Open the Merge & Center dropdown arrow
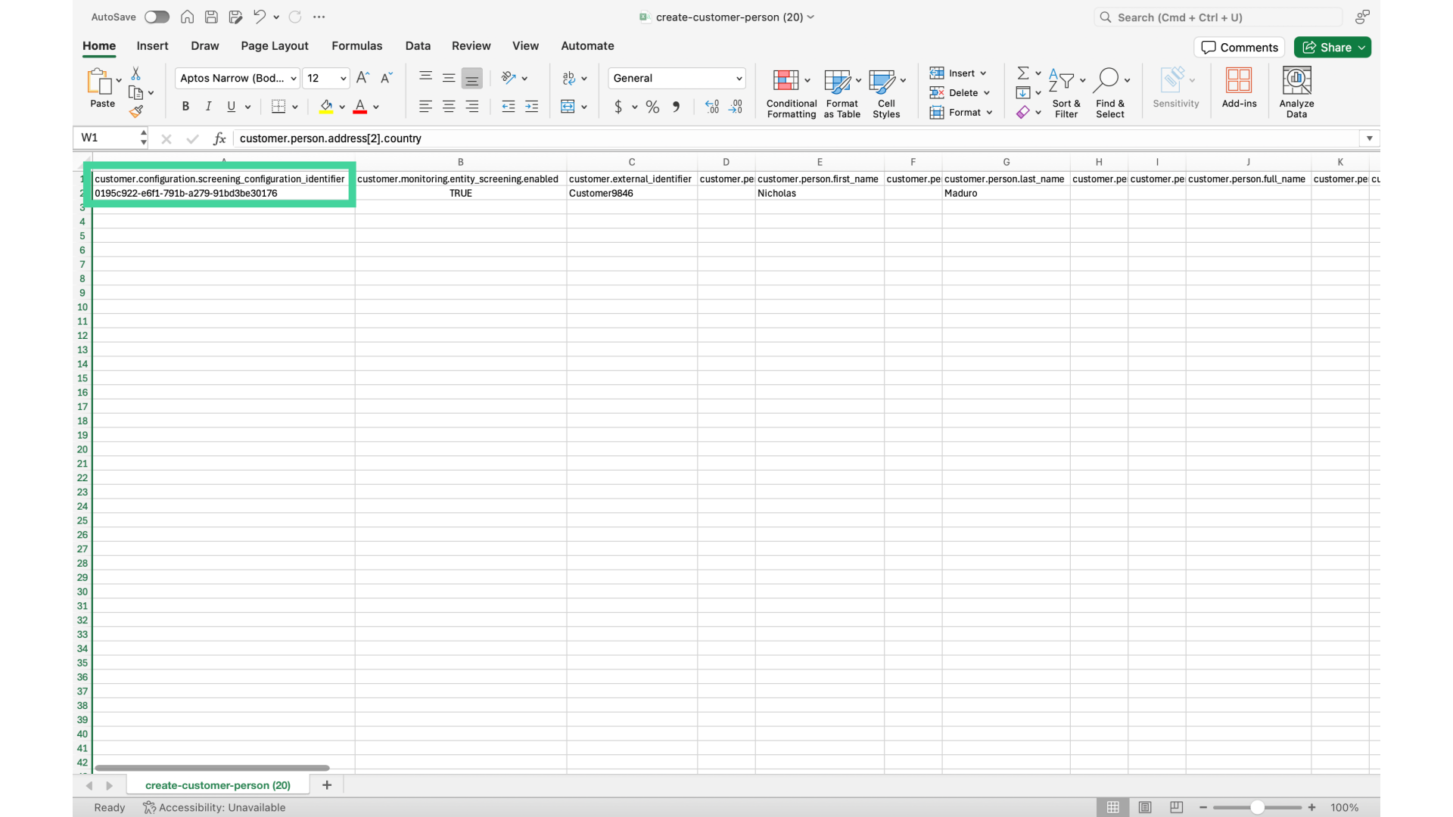 584,107
